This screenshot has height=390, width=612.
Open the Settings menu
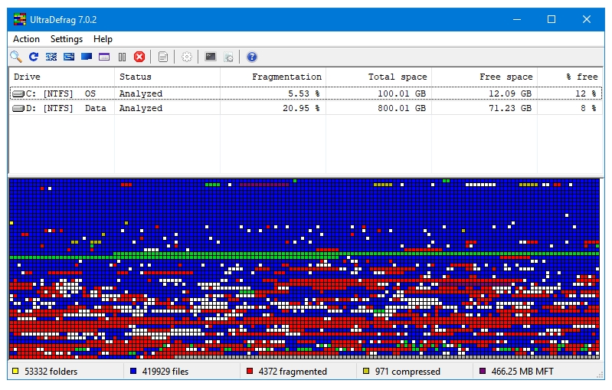click(x=67, y=39)
